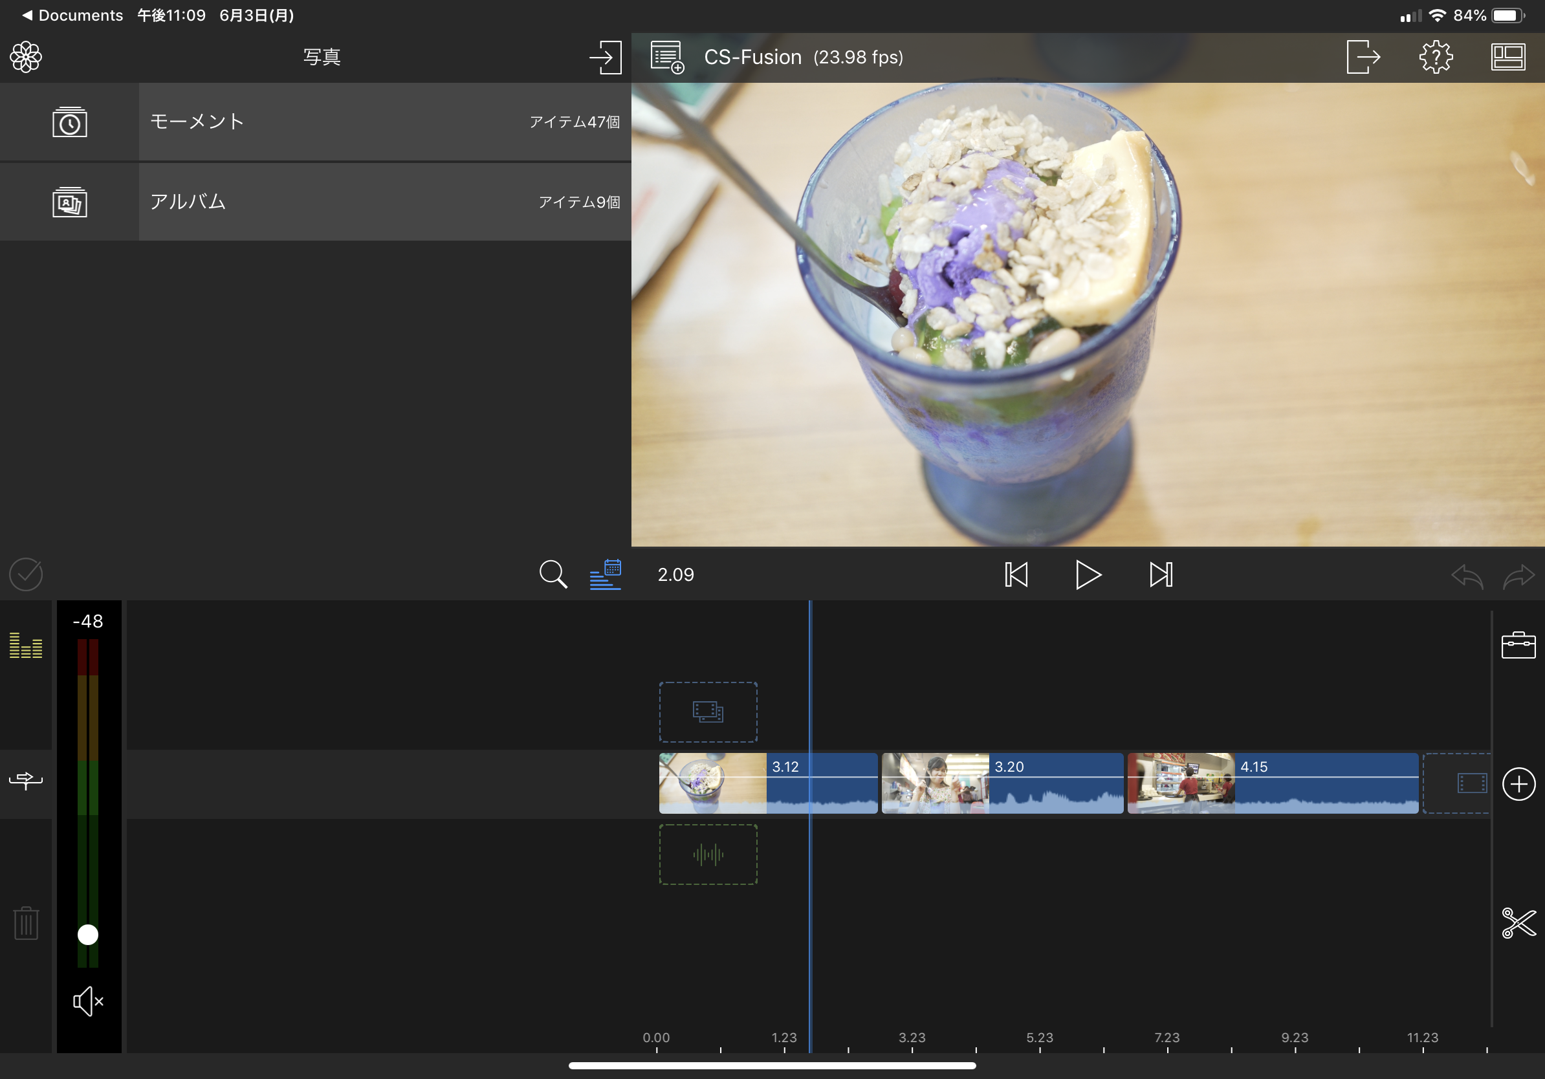
Task: Expand the モーメント moments folder
Action: 316,122
